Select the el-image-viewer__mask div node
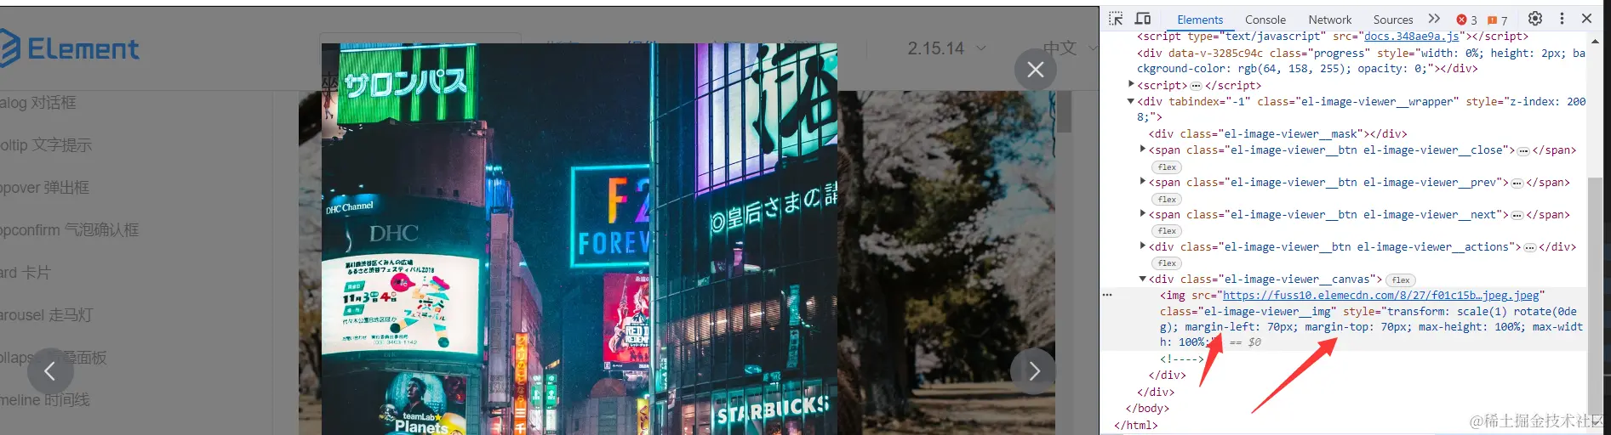Screen dimensions: 1611x435 1277,133
